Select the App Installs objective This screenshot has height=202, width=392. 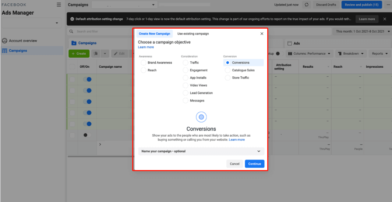[x=186, y=78]
